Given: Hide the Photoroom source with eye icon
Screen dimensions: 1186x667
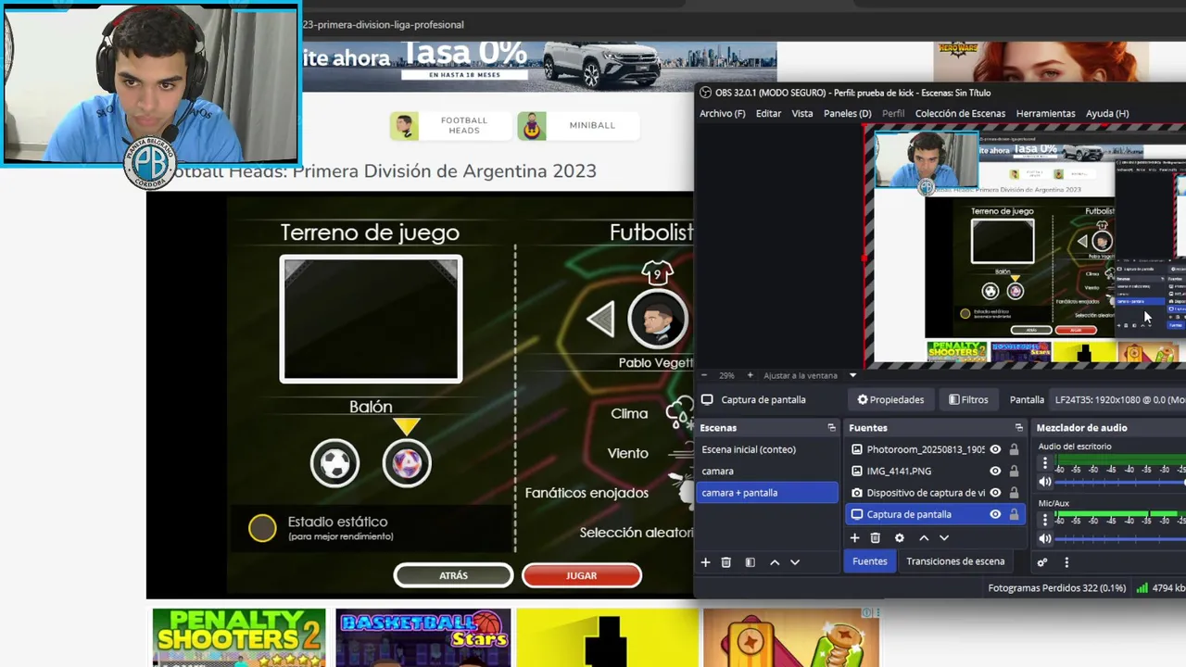Looking at the screenshot, I should point(995,449).
